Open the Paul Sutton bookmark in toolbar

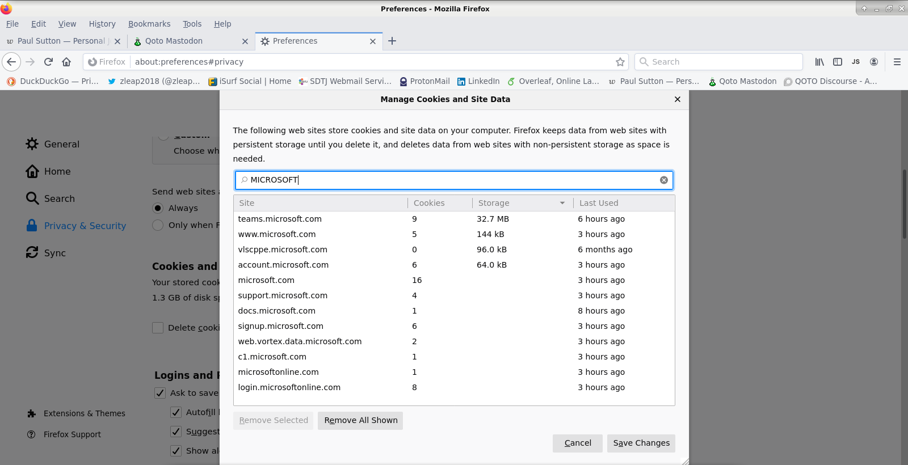654,81
